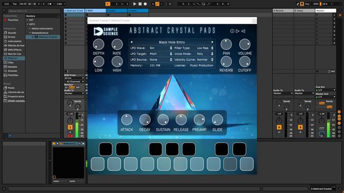The width and height of the screenshot is (344, 193).
Task: Click the plugin triangle play icon
Action: pos(238,31)
